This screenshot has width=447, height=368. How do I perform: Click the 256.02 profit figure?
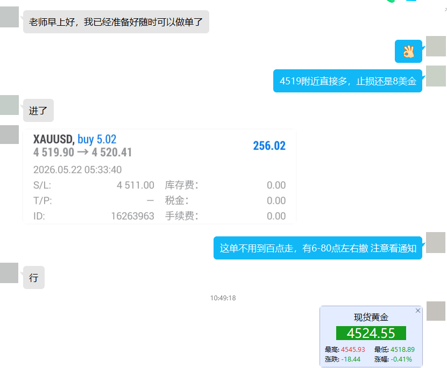pyautogui.click(x=269, y=146)
